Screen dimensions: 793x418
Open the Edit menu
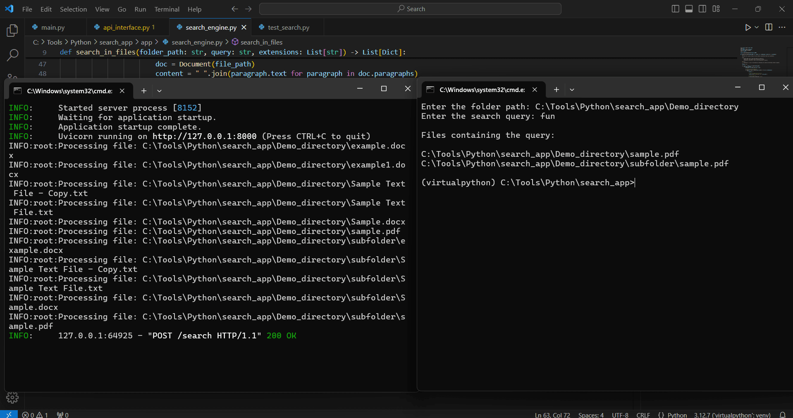point(46,9)
